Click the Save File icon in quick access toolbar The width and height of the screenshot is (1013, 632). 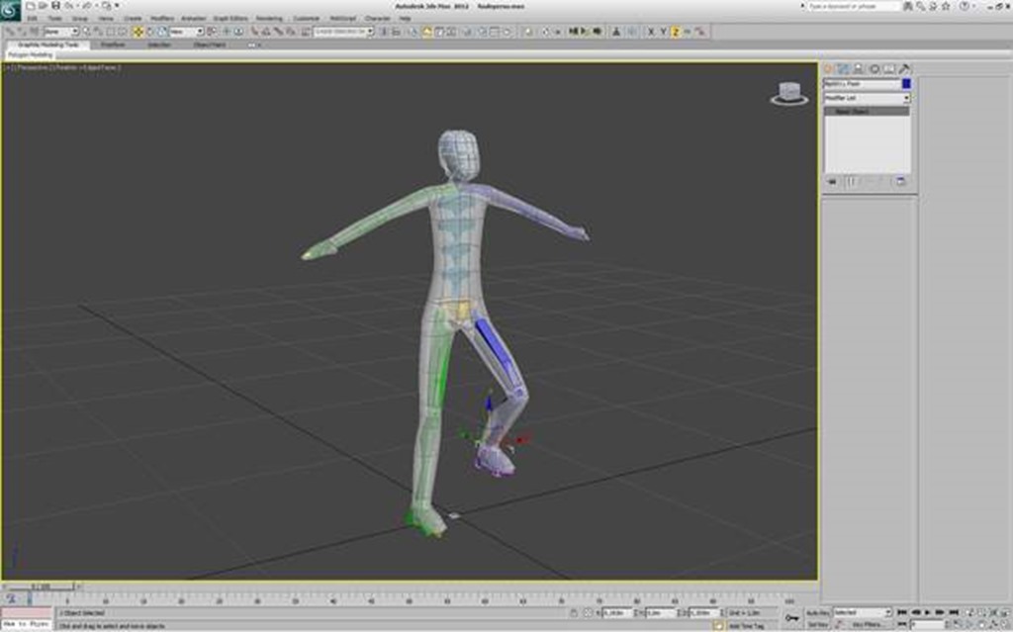[x=56, y=6]
